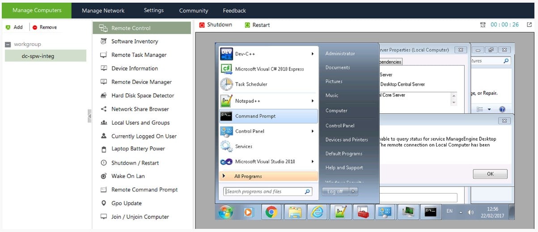Open Documents in Start menu
Image resolution: width=538 pixels, height=232 pixels.
(x=338, y=67)
